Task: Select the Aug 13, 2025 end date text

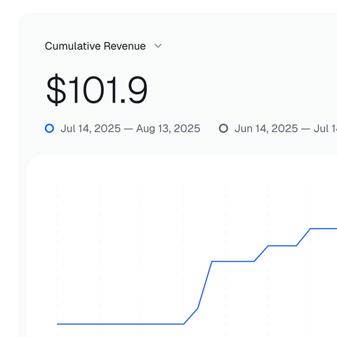Action: point(168,128)
